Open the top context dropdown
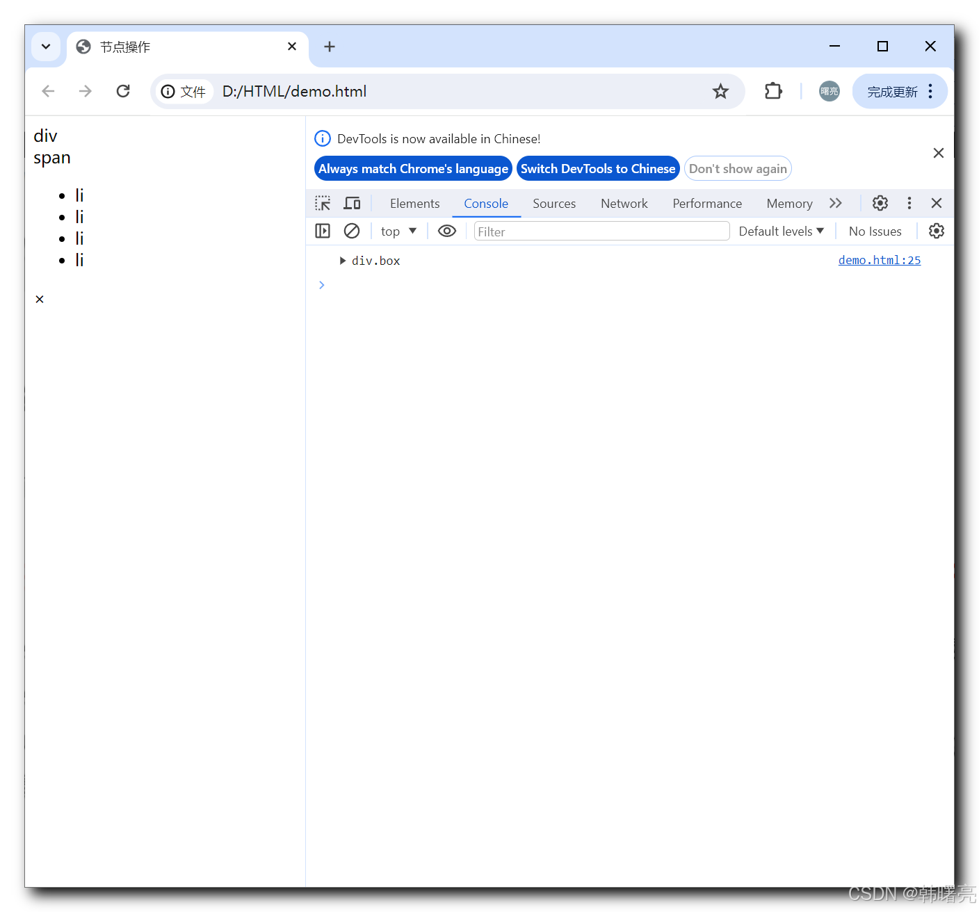 tap(398, 231)
